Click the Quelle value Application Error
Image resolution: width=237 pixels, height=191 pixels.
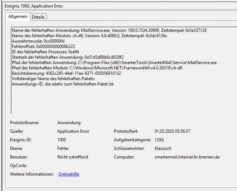click(73, 131)
